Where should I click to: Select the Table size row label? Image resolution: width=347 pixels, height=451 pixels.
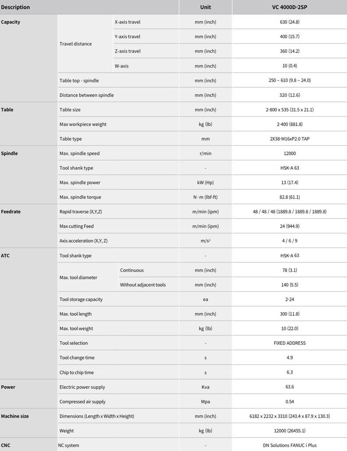coord(70,110)
